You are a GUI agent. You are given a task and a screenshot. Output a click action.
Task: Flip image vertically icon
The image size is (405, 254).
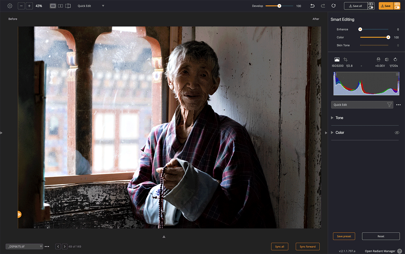click(x=378, y=59)
